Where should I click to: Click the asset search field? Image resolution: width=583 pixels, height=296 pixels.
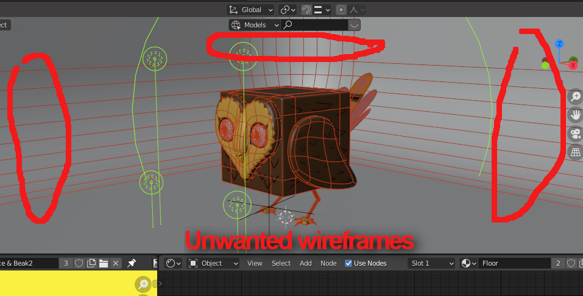pos(314,25)
